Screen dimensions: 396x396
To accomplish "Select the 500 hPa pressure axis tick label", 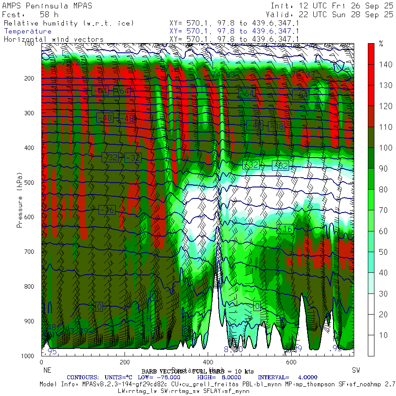I will click(x=29, y=182).
